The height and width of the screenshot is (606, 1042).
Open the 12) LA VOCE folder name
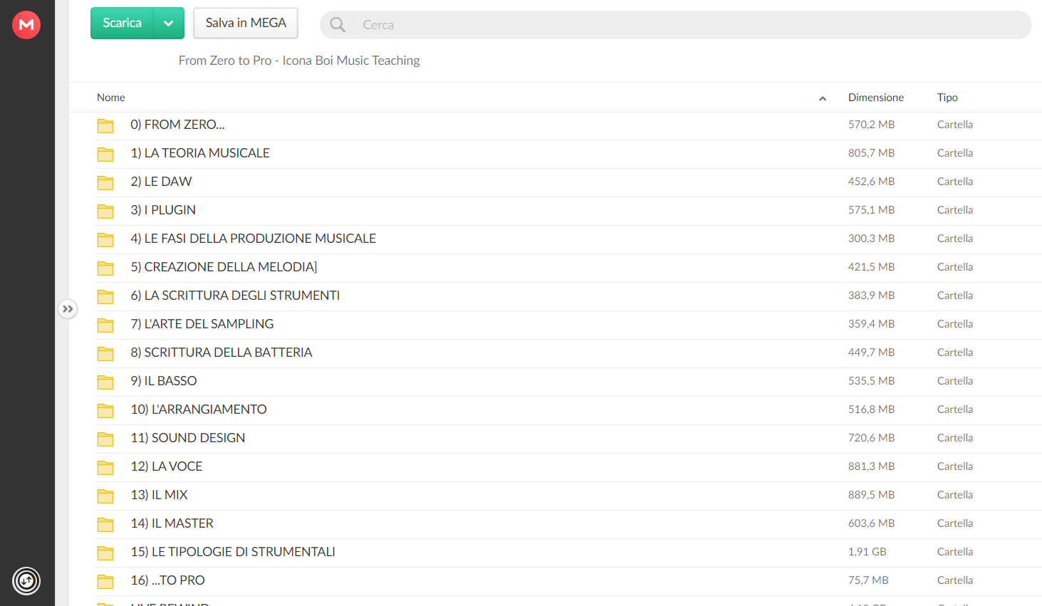tap(167, 466)
